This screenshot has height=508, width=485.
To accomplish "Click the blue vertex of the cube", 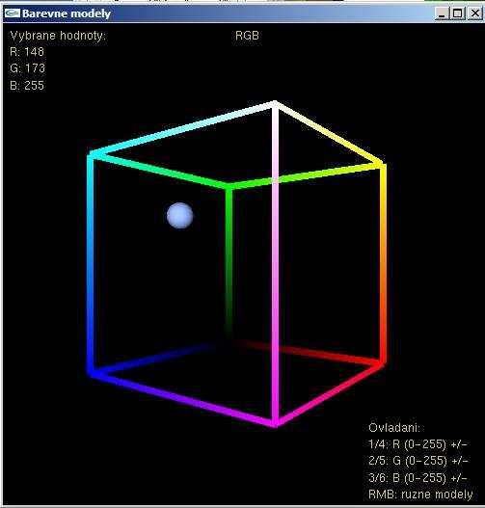I will click(93, 373).
